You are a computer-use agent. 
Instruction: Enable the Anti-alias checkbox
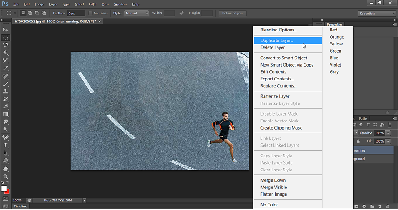90,13
